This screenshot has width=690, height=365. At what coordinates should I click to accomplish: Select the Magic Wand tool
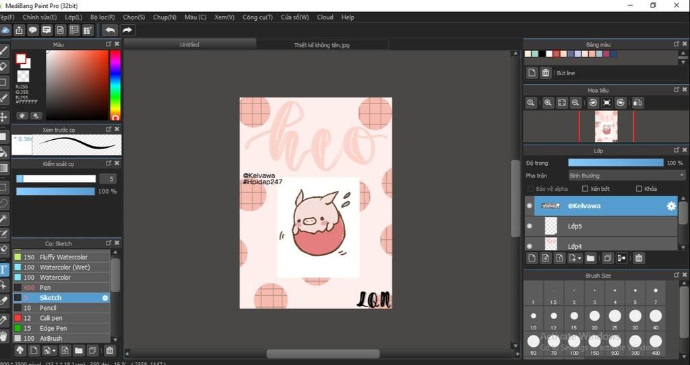[x=3, y=218]
